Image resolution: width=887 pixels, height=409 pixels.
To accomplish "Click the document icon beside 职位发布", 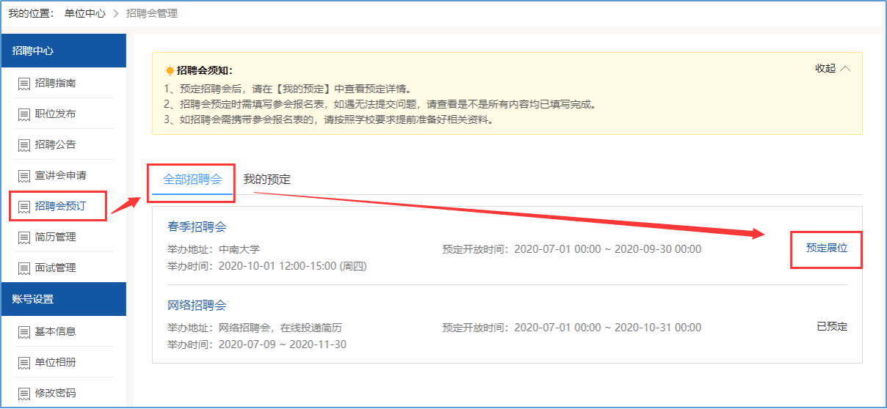I will pyautogui.click(x=24, y=114).
